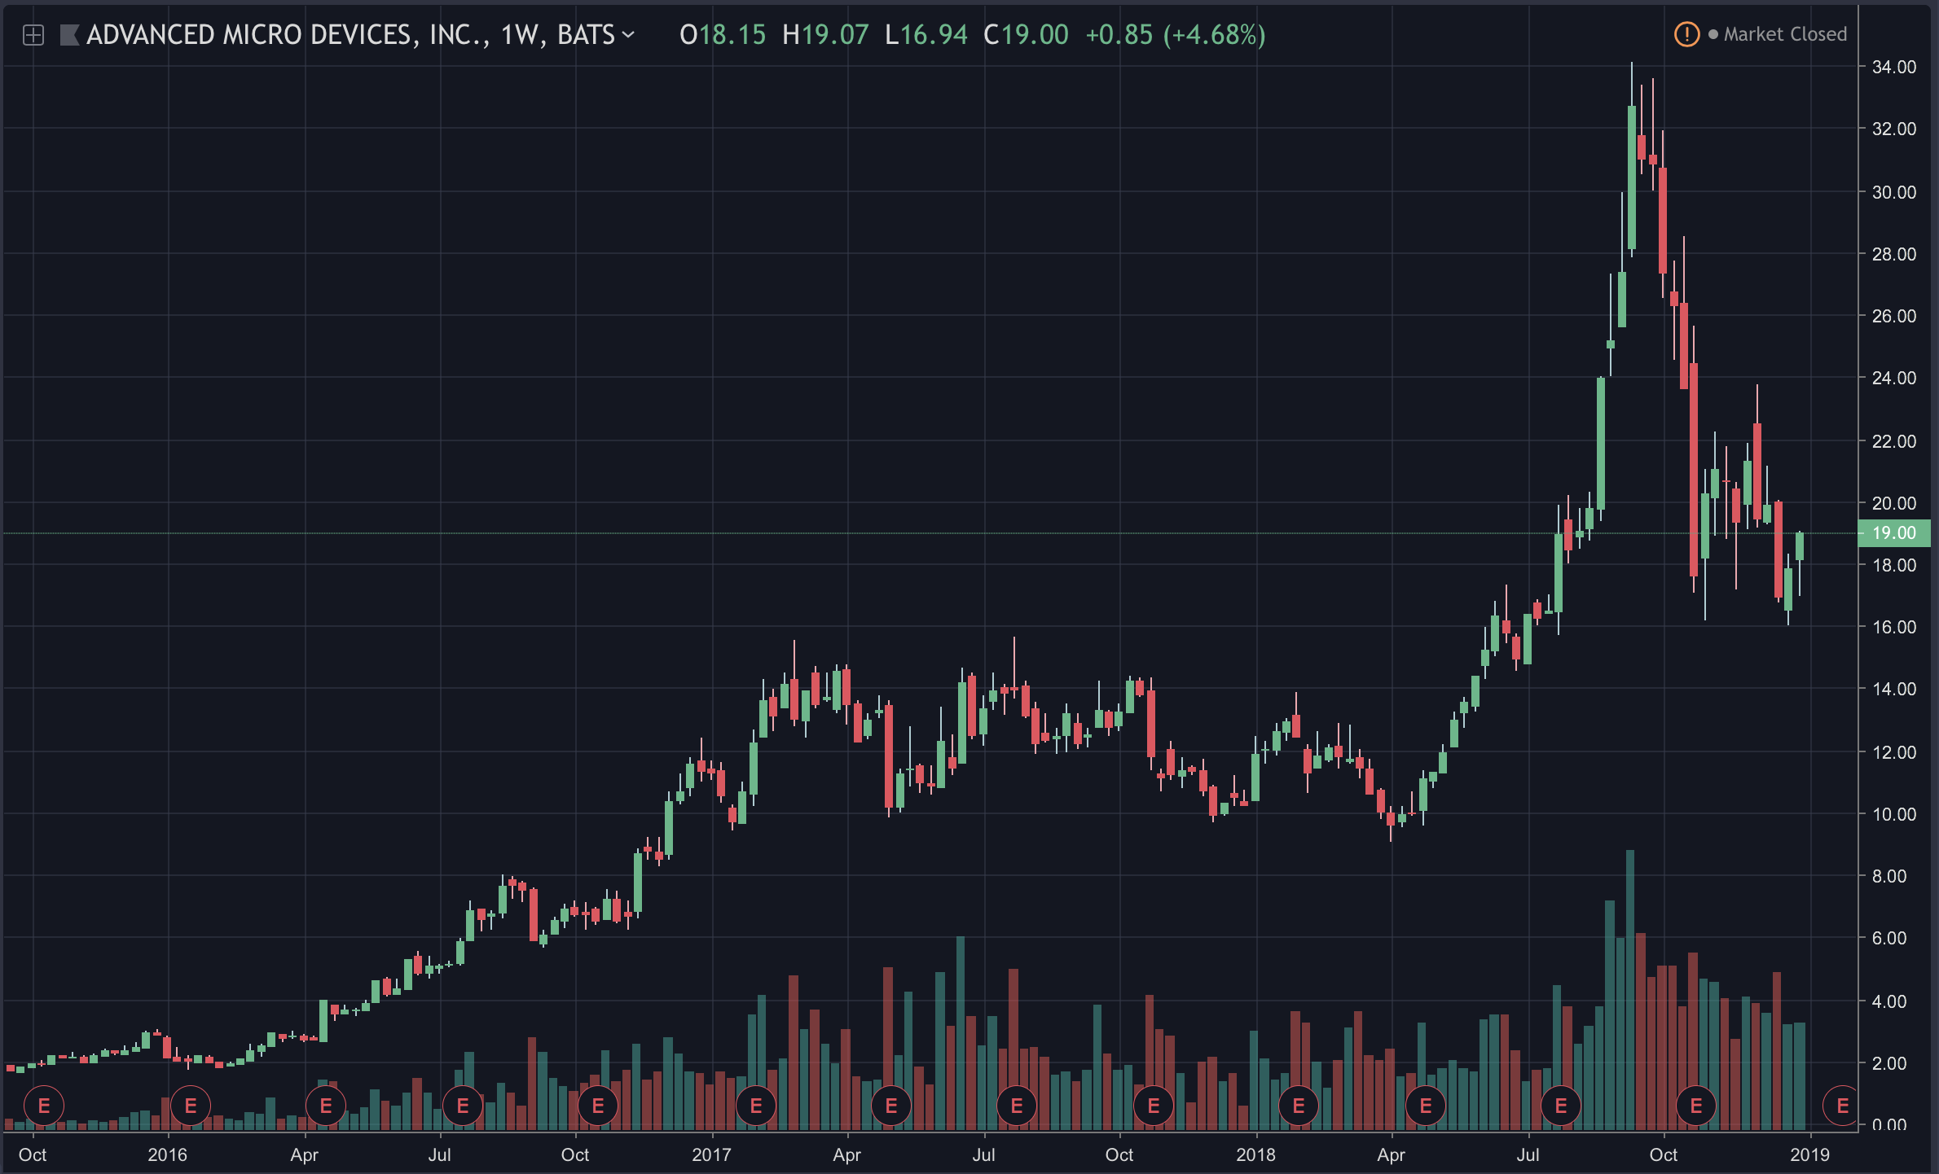Screen dimensions: 1939x1174
Task: Click the 2016 time axis label
Action: (x=168, y=1154)
